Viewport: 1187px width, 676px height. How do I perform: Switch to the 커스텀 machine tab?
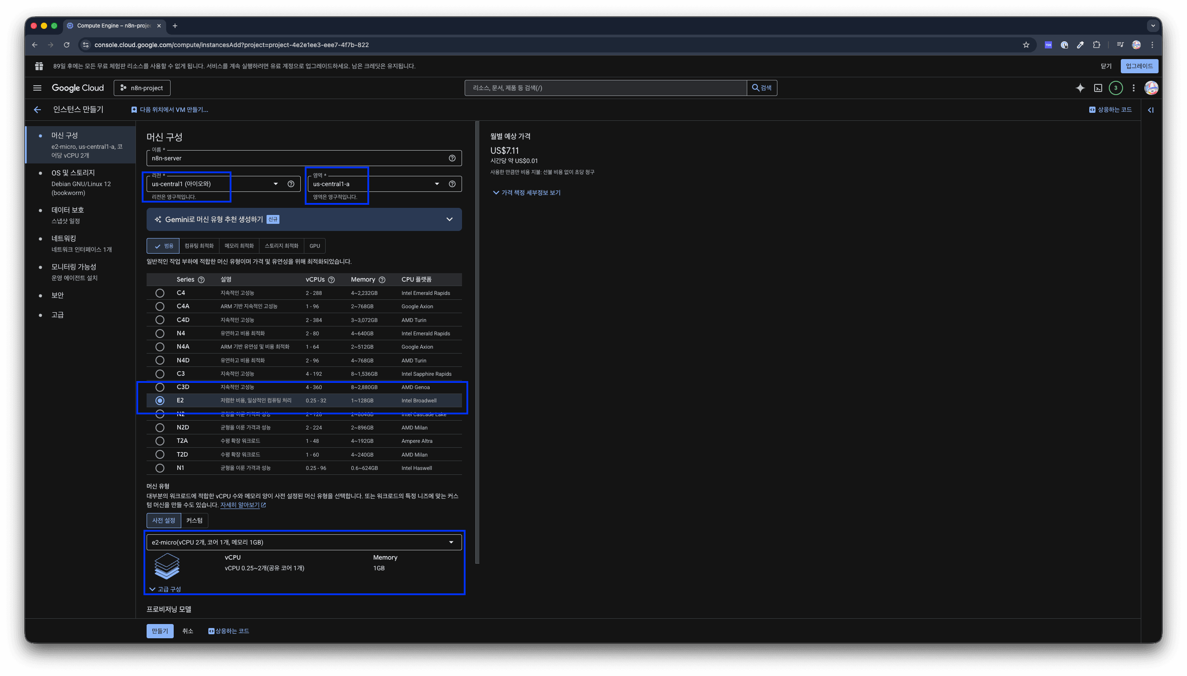194,521
